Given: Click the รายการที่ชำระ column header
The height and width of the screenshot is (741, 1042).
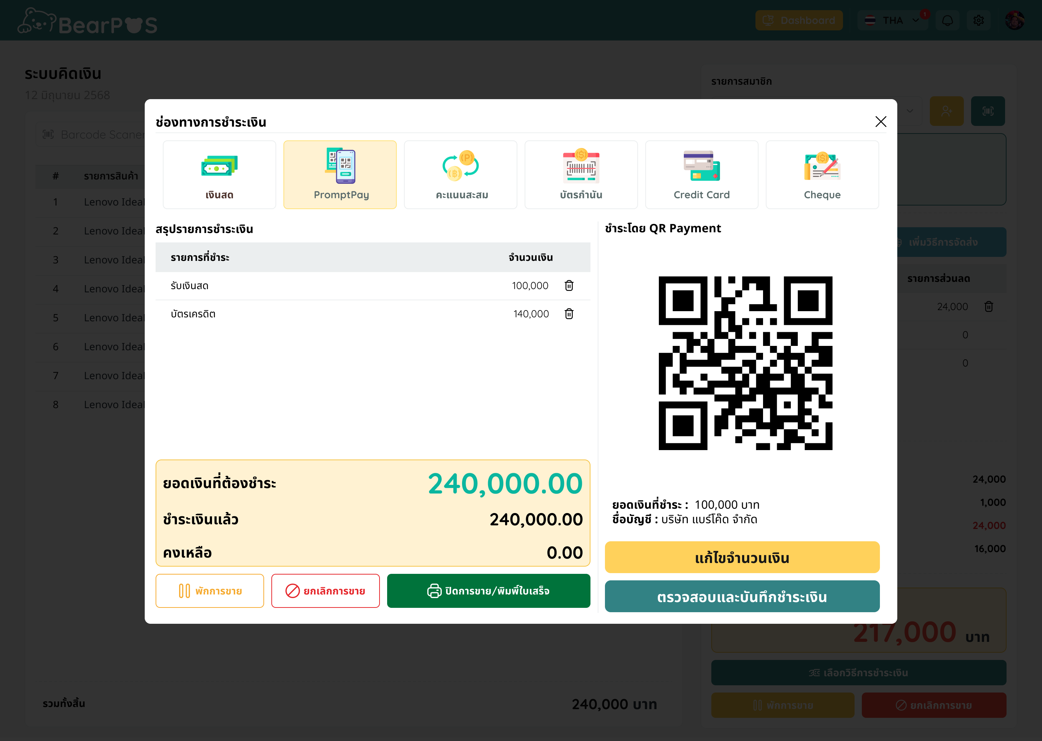Looking at the screenshot, I should click(200, 258).
